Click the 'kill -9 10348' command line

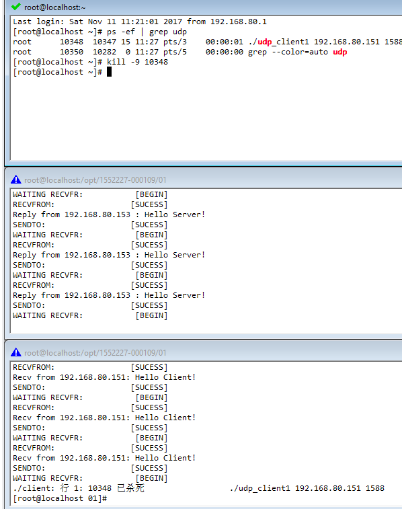pyautogui.click(x=137, y=62)
